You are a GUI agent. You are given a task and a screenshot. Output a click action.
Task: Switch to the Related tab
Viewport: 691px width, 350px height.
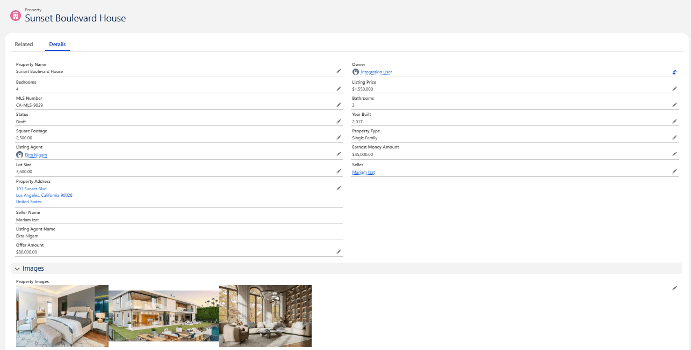click(x=24, y=44)
